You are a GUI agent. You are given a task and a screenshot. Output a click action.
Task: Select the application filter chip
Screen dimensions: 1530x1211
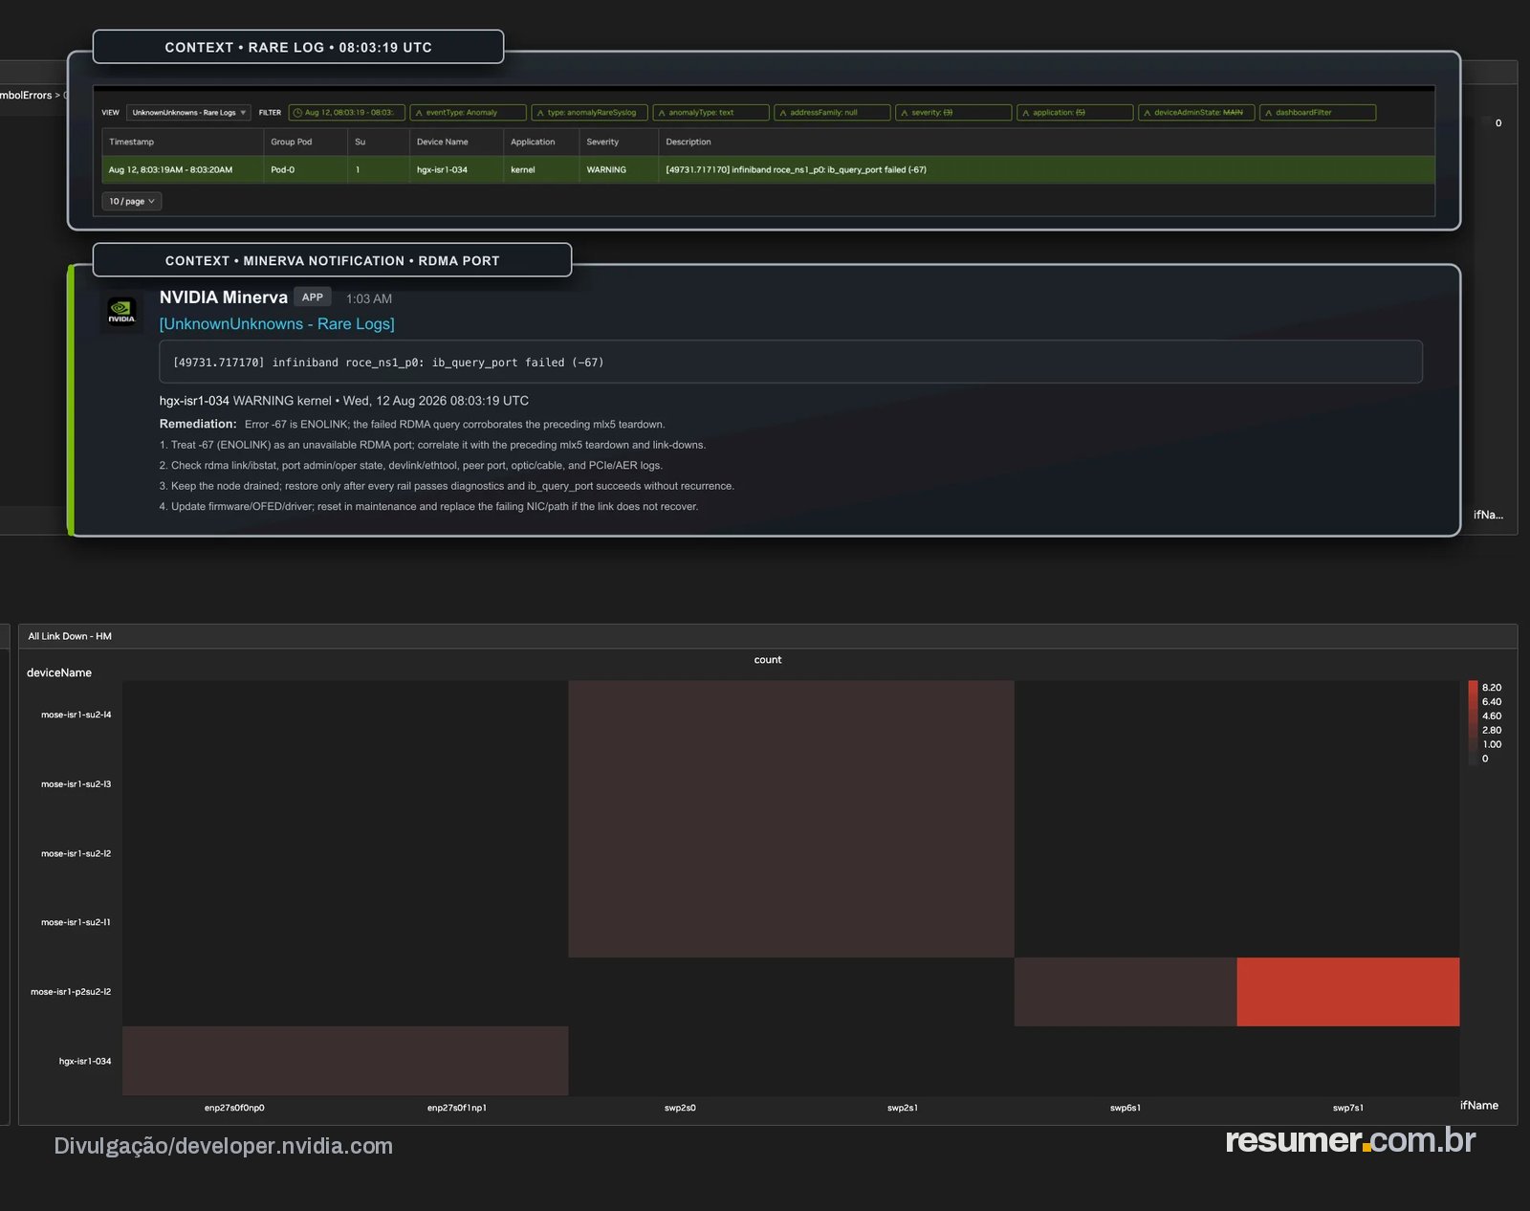tap(1075, 113)
